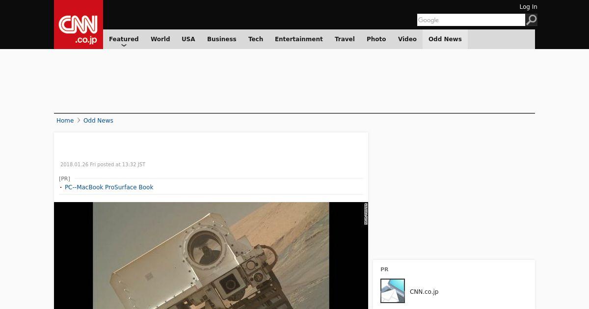Click the article posted date text

coord(103,165)
